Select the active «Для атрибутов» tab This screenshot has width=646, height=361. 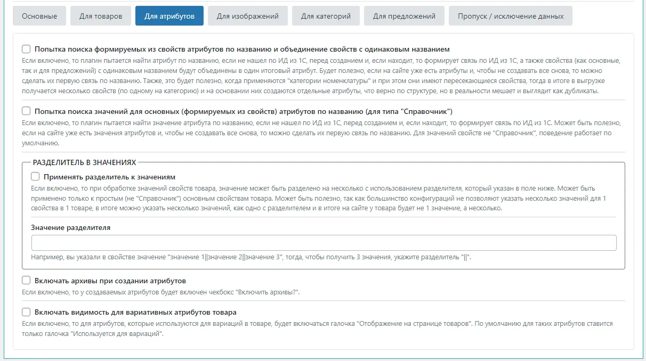(x=171, y=15)
